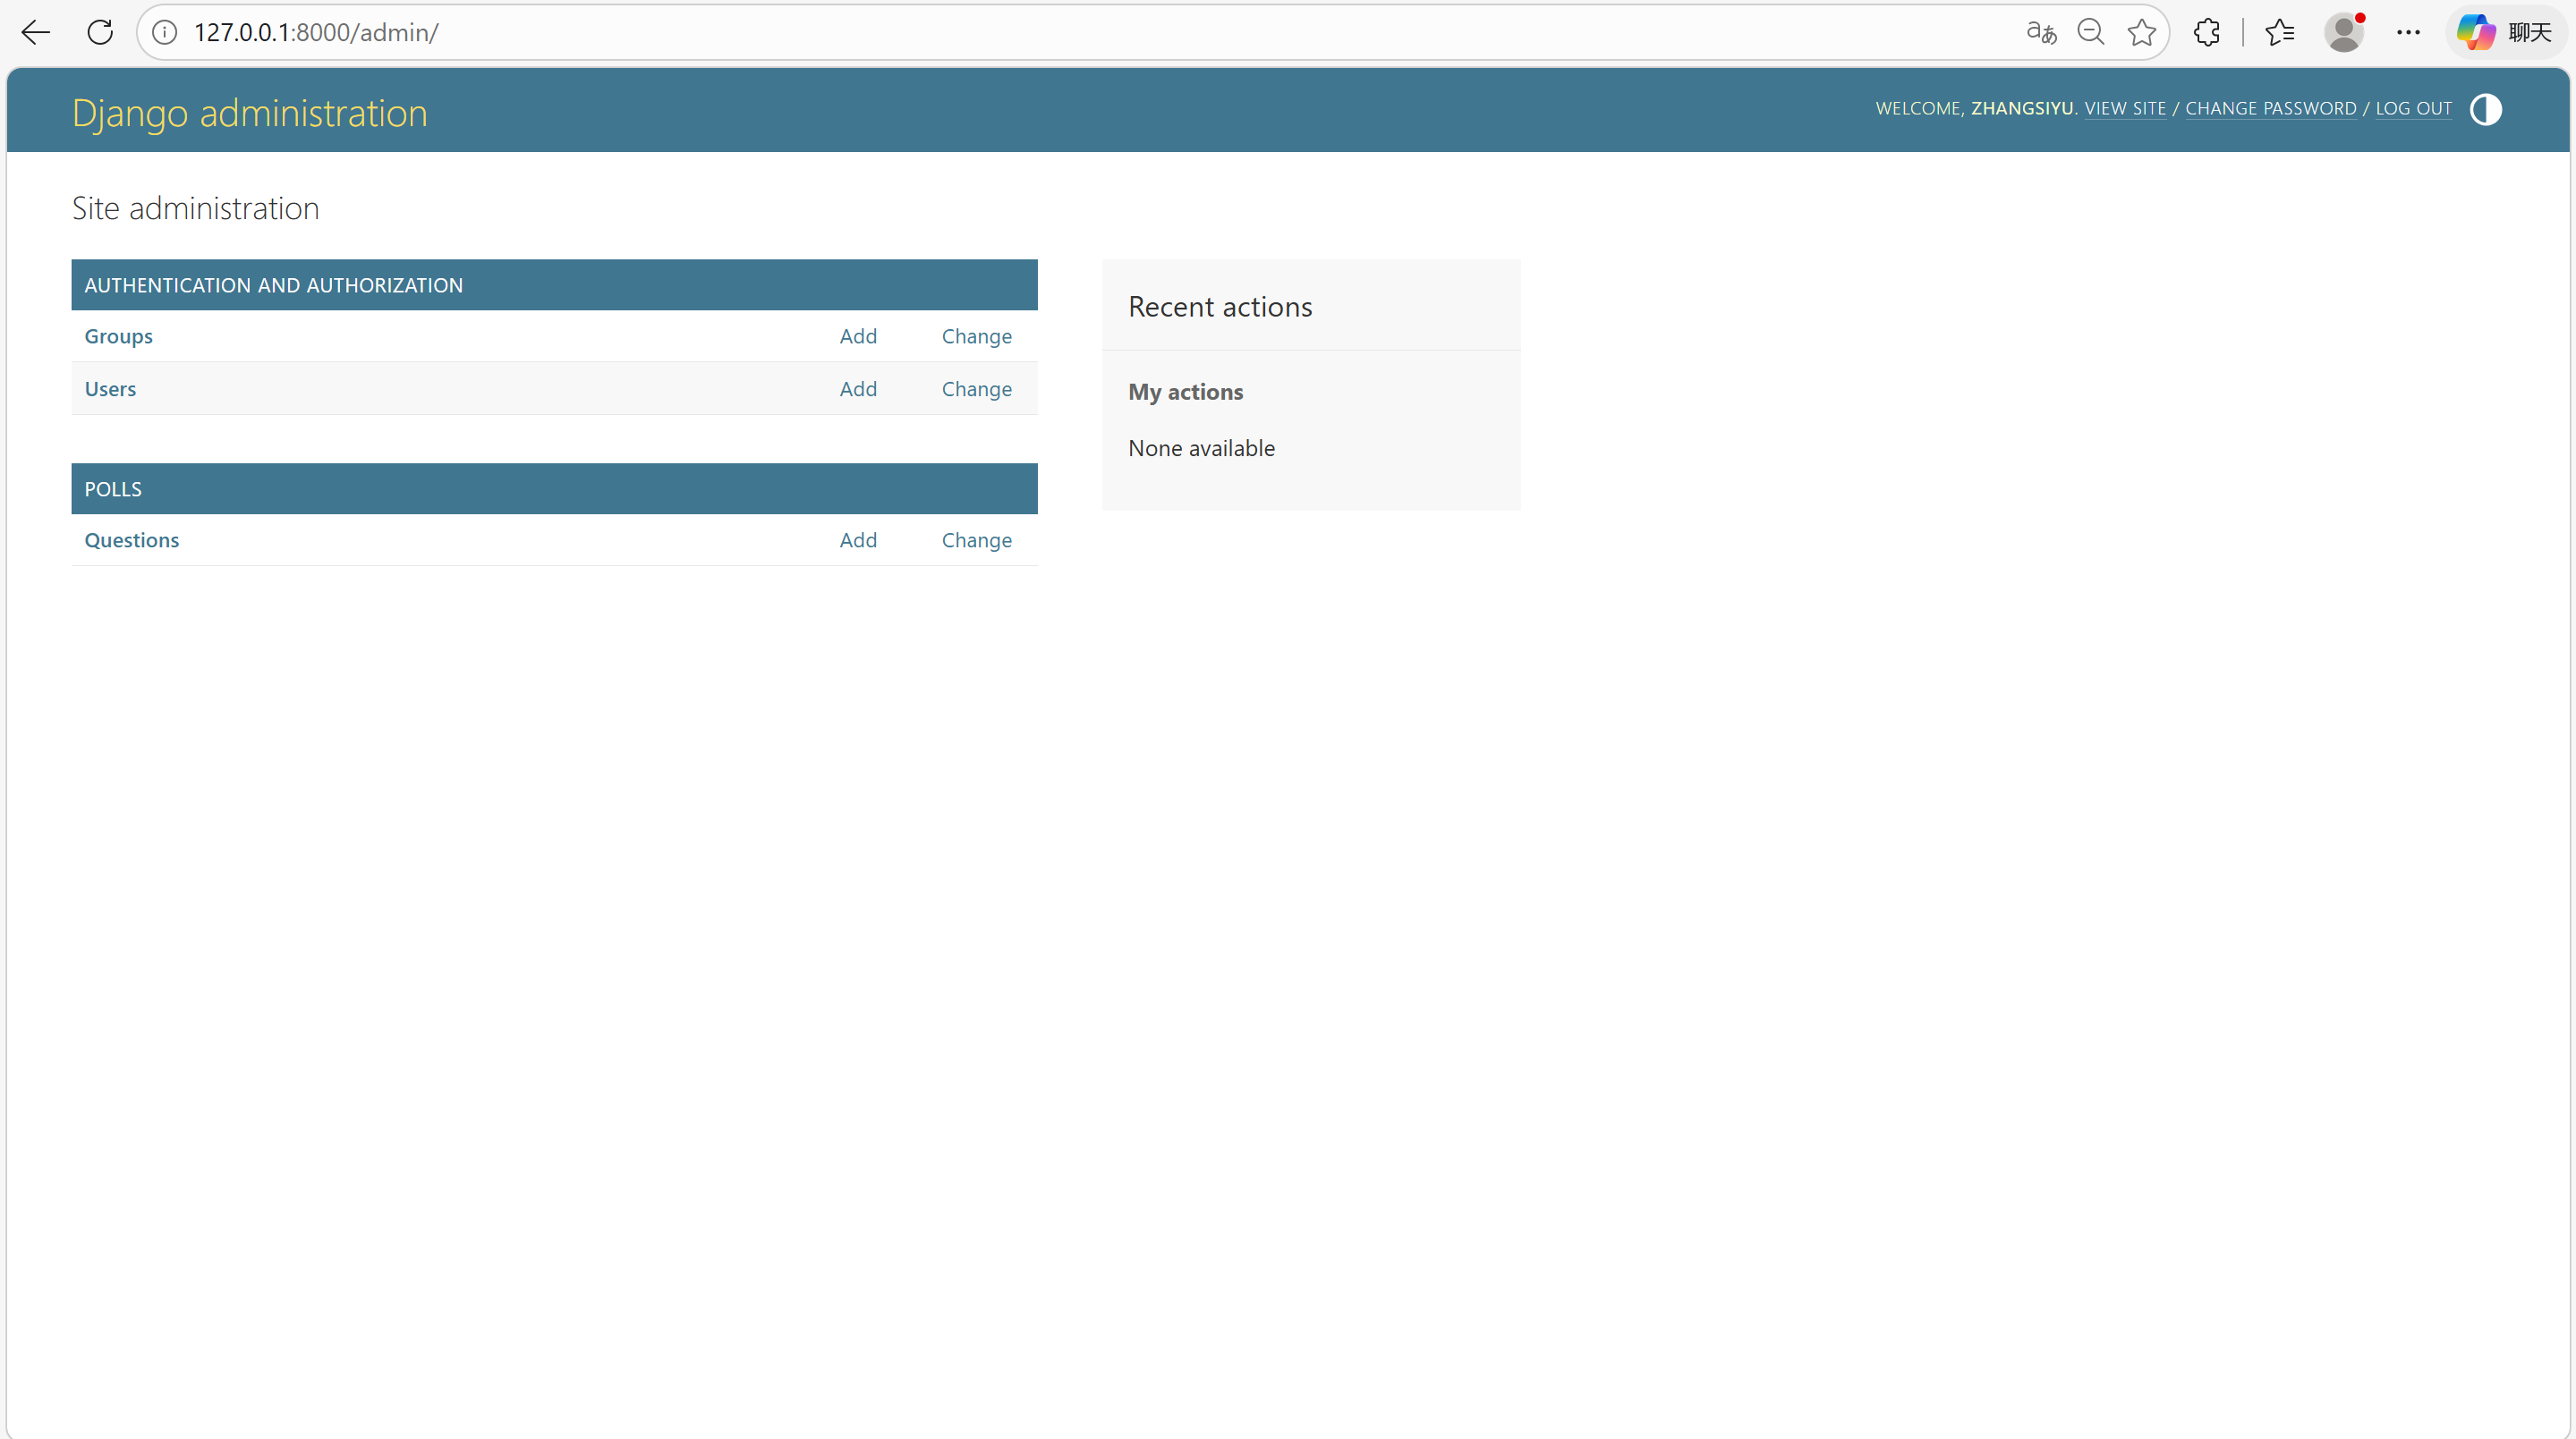The width and height of the screenshot is (2576, 1439).
Task: Click Add next to Users
Action: pyautogui.click(x=857, y=389)
